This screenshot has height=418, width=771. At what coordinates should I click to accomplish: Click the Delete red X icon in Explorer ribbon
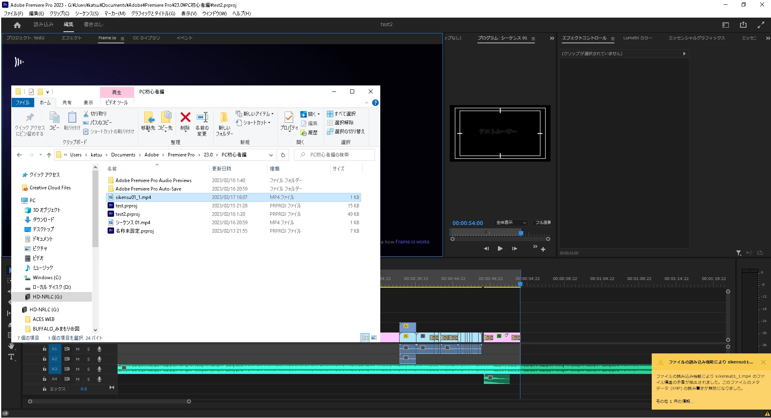pos(185,117)
